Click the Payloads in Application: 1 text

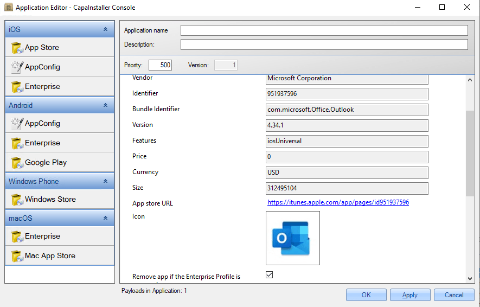click(x=154, y=291)
